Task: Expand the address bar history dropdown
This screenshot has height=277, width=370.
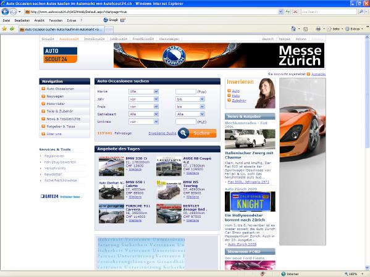Action: (280, 12)
